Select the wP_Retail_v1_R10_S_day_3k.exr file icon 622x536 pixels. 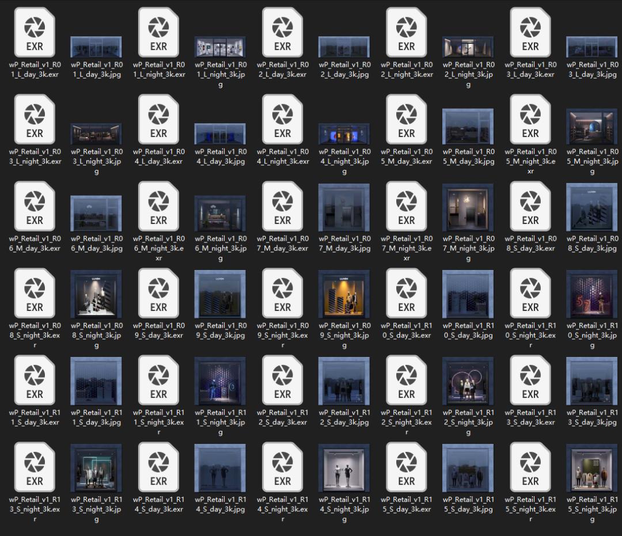click(x=407, y=293)
